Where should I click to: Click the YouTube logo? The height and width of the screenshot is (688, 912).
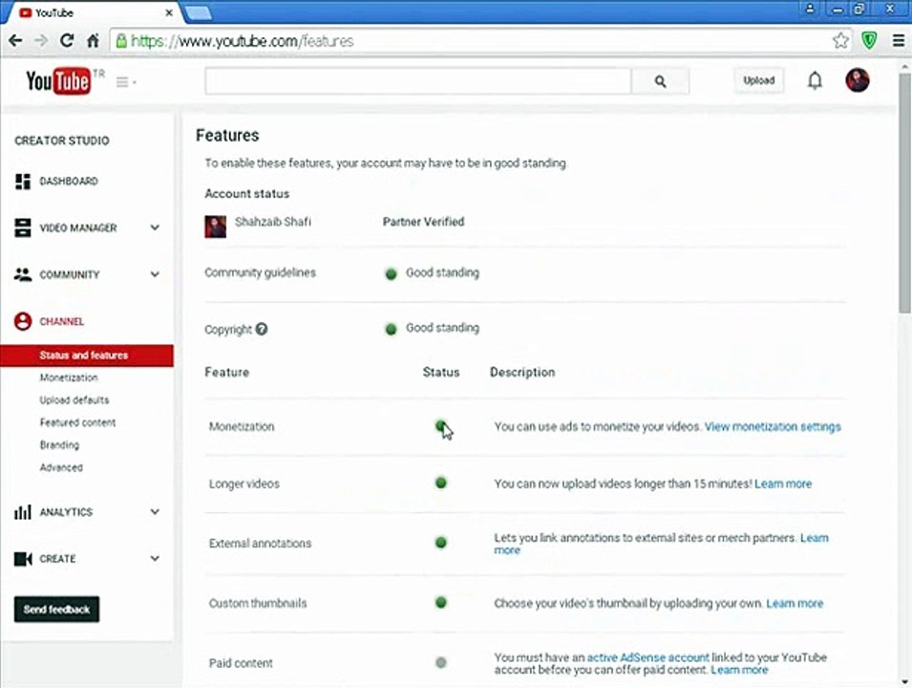(x=58, y=81)
